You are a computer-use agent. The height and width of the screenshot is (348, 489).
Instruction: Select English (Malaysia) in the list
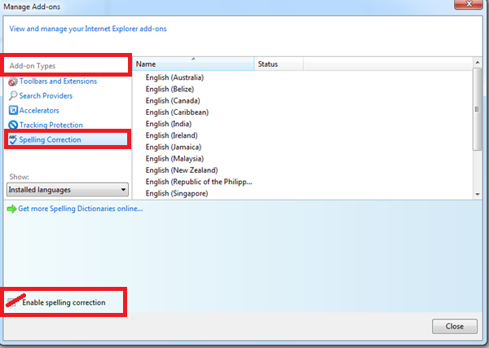174,159
